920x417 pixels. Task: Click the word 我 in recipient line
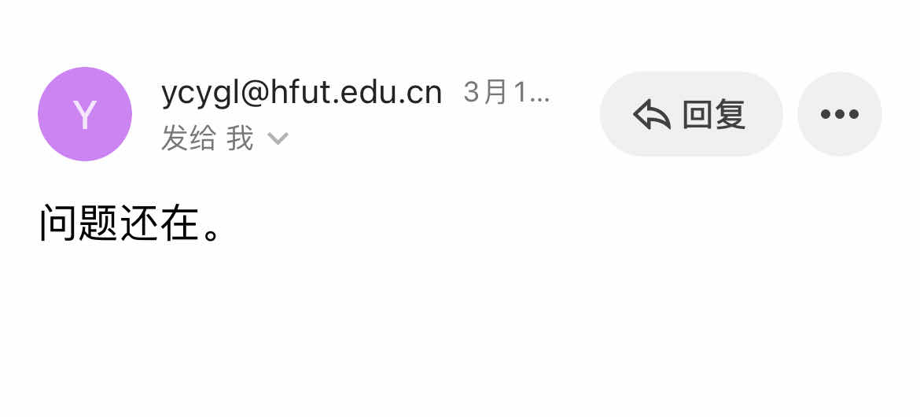[240, 139]
